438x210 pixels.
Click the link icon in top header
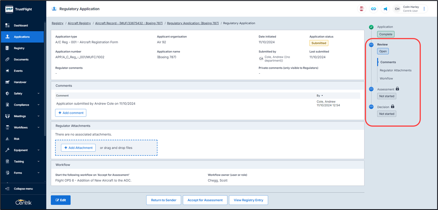(373, 9)
